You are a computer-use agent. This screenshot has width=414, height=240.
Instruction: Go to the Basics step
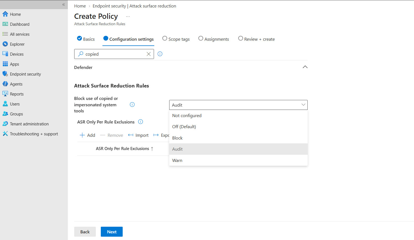pos(86,39)
